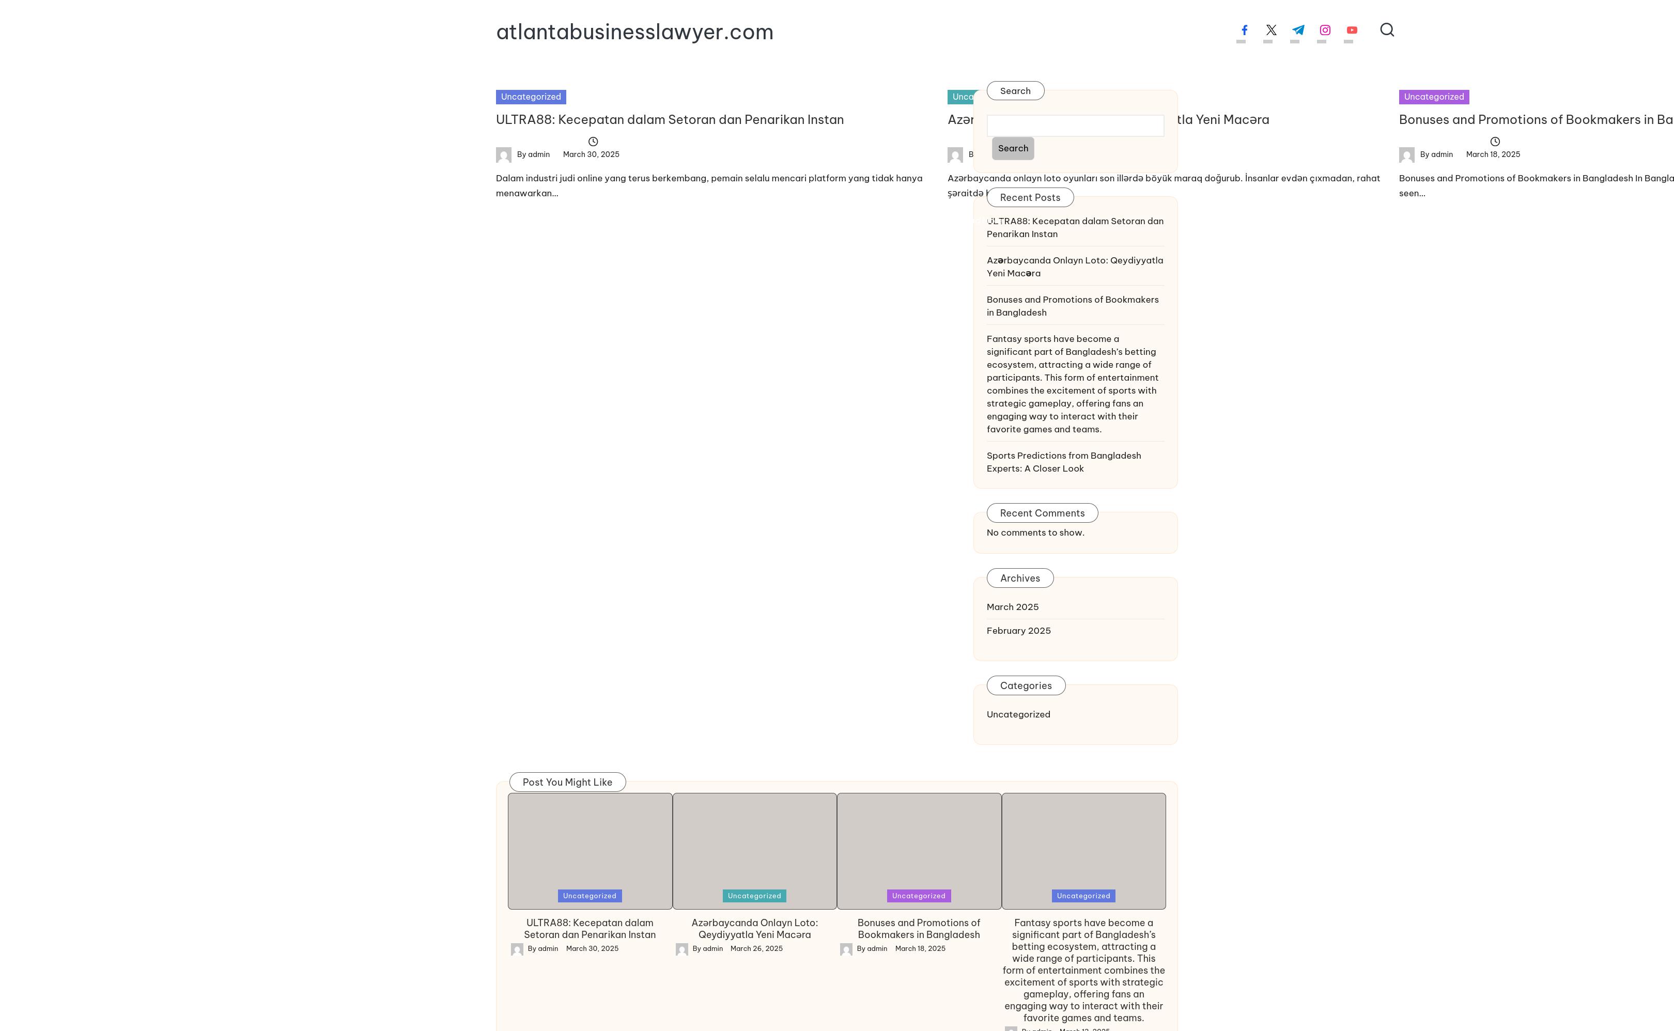Click admin avatar in Bonuses card below
Screen dimensions: 1674x1031
click(846, 949)
